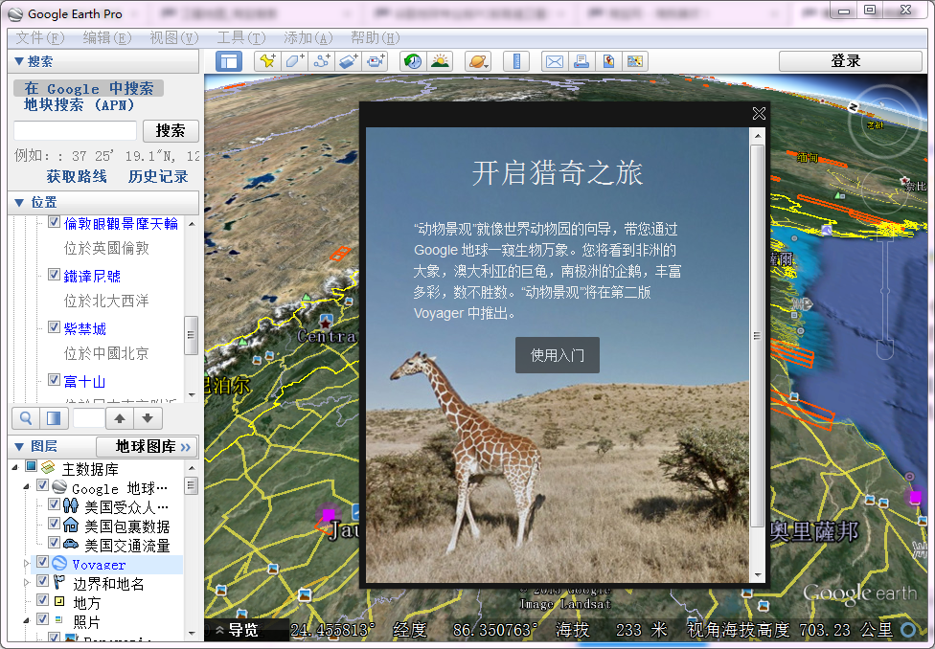
Task: Collapse the Google 地球 tree node
Action: (26, 487)
